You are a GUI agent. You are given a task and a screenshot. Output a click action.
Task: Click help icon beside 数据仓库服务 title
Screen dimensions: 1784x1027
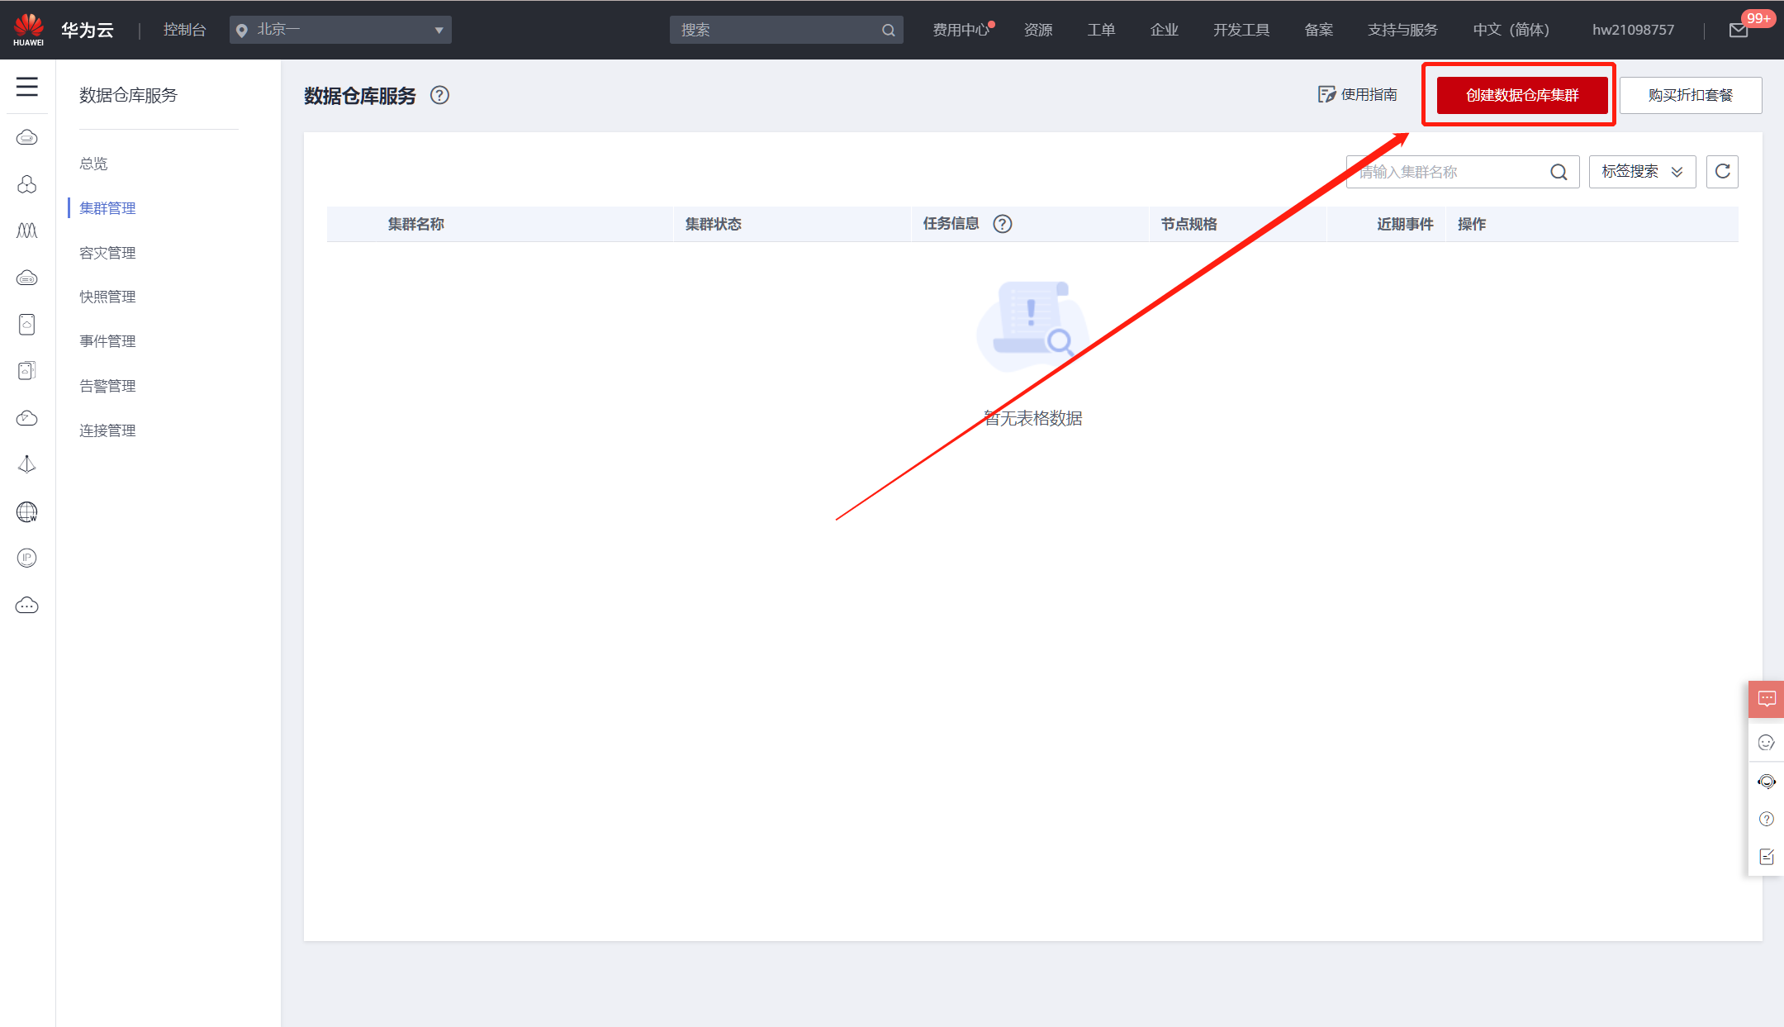point(439,96)
